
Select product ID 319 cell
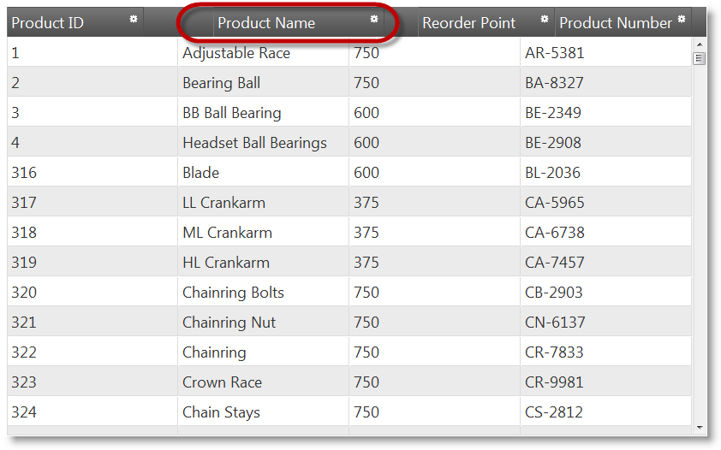[x=24, y=263]
